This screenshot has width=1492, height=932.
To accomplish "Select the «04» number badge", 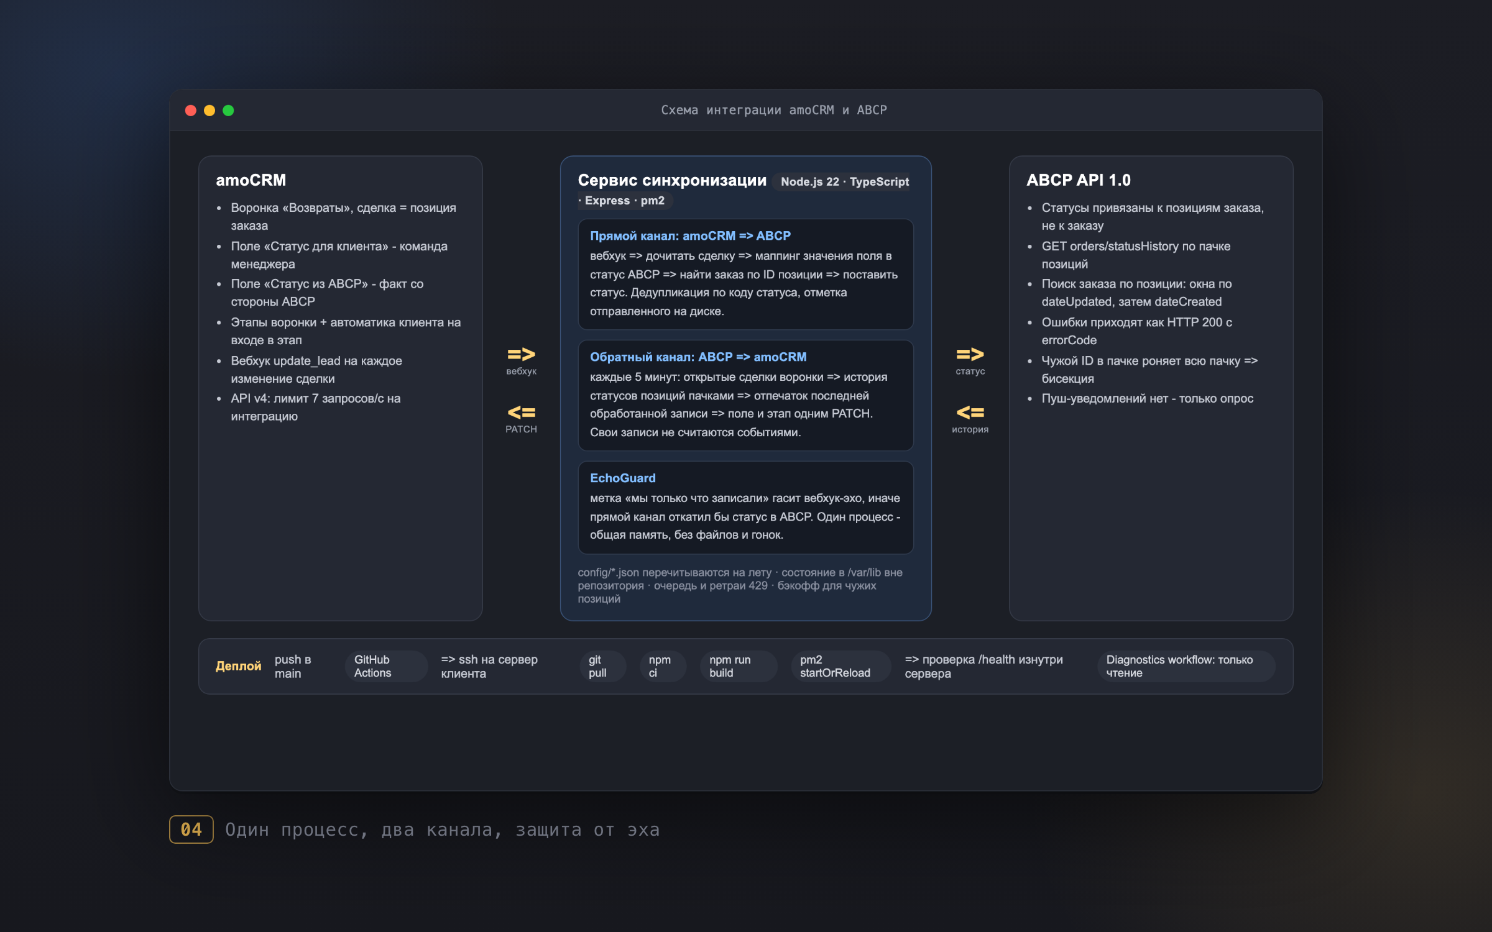I will [x=191, y=829].
